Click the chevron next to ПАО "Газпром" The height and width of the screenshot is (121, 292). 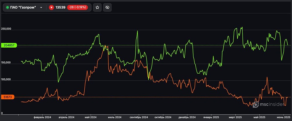pyautogui.click(x=41, y=8)
